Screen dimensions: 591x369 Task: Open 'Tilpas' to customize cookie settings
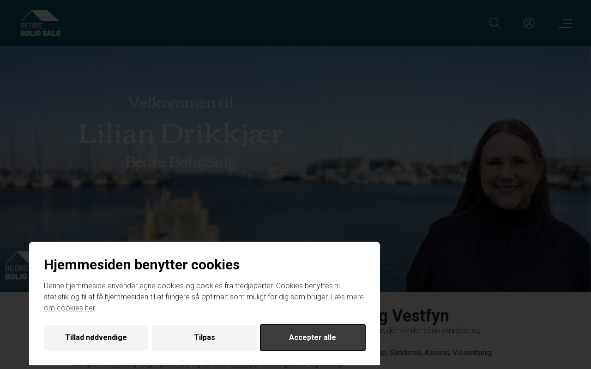coord(205,338)
